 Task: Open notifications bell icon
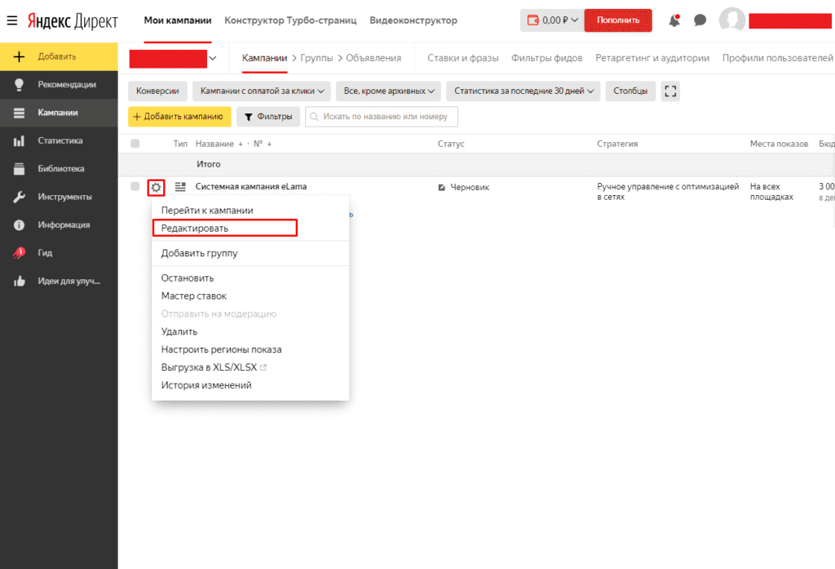click(x=674, y=20)
